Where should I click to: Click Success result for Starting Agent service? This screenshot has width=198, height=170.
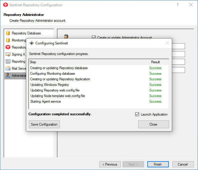(x=155, y=101)
